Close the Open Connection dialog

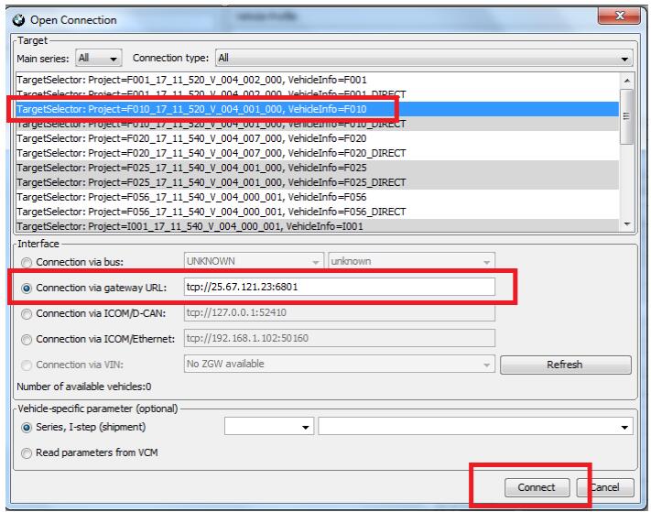click(x=620, y=16)
